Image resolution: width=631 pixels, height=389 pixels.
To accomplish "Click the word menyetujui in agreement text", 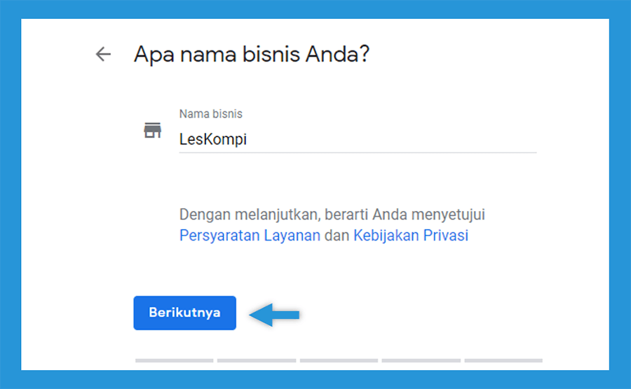I will [448, 214].
